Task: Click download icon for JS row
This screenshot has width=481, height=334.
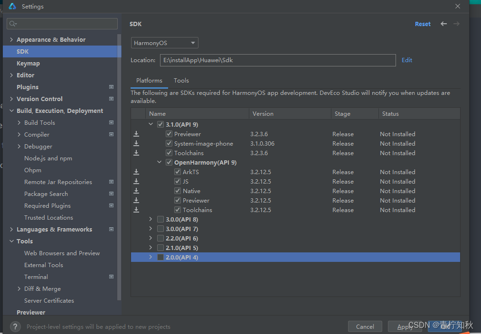Action: (136, 181)
